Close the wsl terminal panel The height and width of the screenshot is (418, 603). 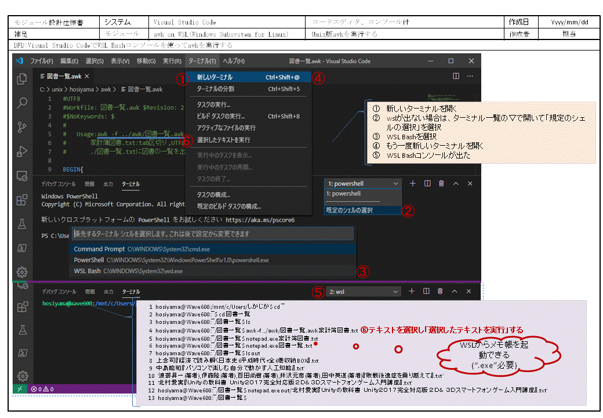468,291
